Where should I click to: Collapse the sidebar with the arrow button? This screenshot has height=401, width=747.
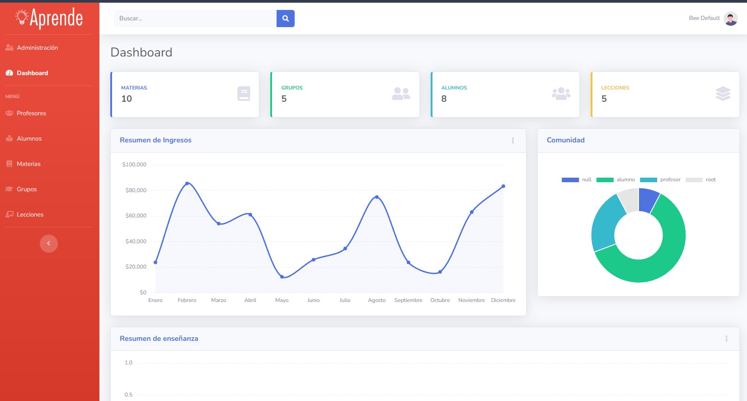pyautogui.click(x=49, y=244)
